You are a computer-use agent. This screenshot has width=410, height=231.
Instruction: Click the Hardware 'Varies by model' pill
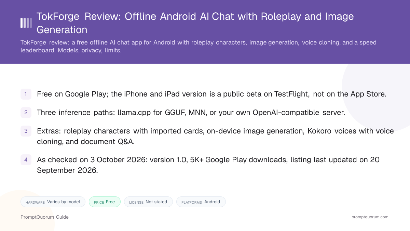point(53,202)
